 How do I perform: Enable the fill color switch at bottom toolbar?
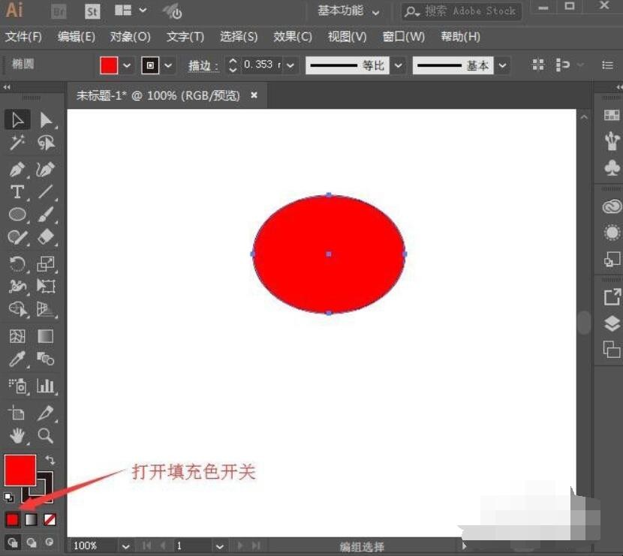pyautogui.click(x=13, y=519)
